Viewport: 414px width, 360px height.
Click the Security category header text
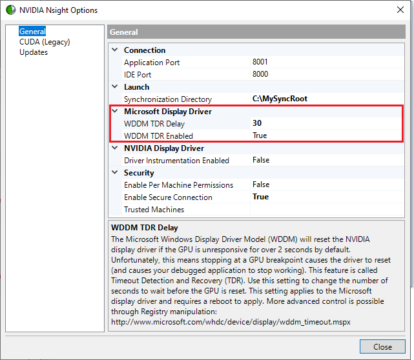pos(139,173)
